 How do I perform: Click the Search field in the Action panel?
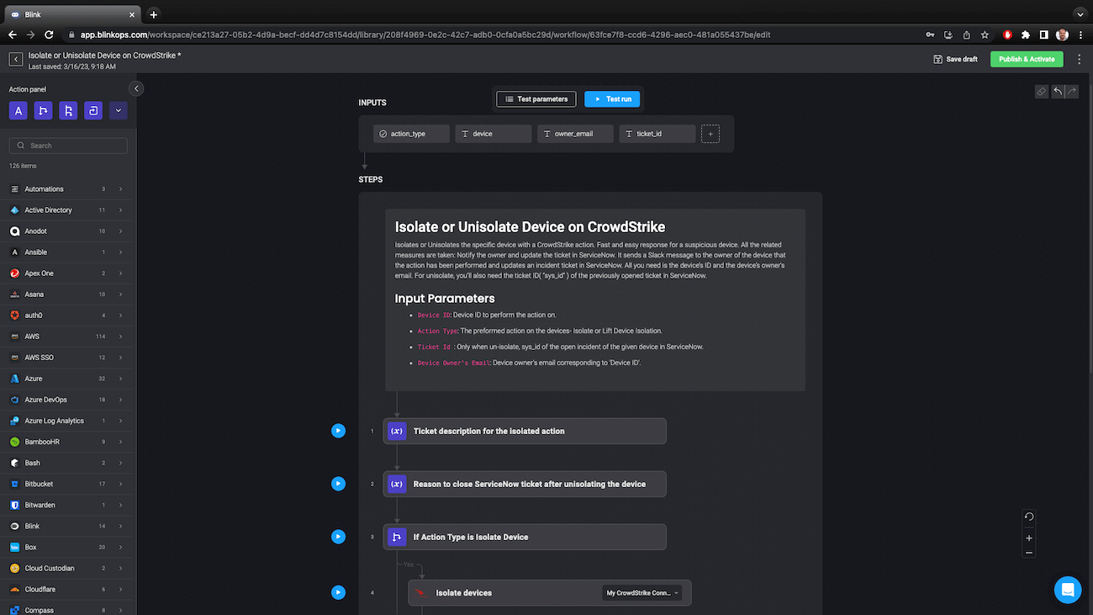pyautogui.click(x=67, y=145)
